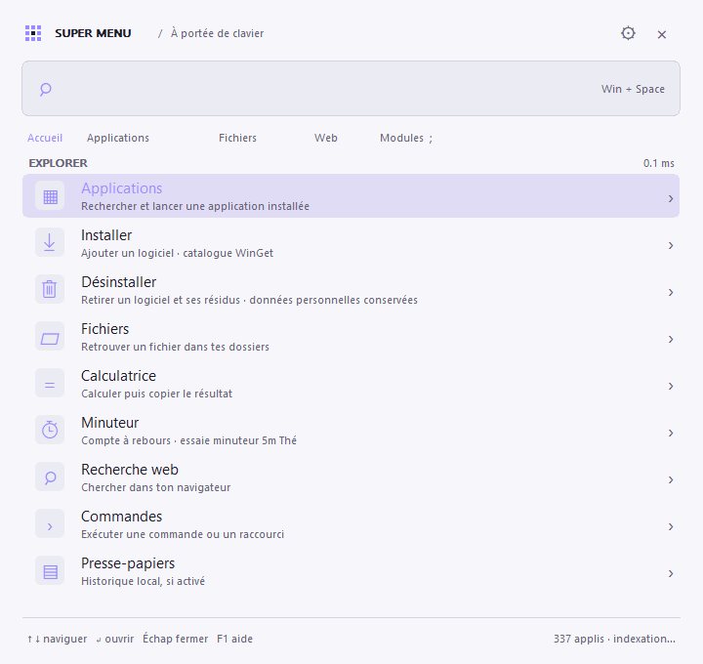Expand the Minuteur row chevron

click(x=670, y=434)
